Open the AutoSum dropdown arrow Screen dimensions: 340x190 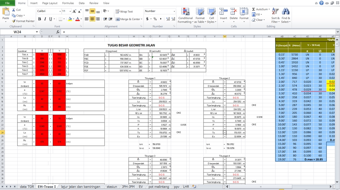click(269, 9)
